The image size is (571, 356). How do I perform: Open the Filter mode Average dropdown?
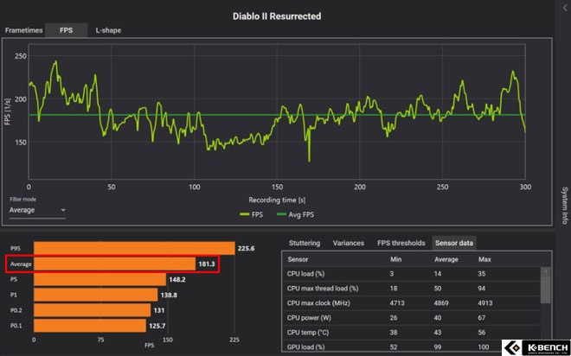point(37,210)
